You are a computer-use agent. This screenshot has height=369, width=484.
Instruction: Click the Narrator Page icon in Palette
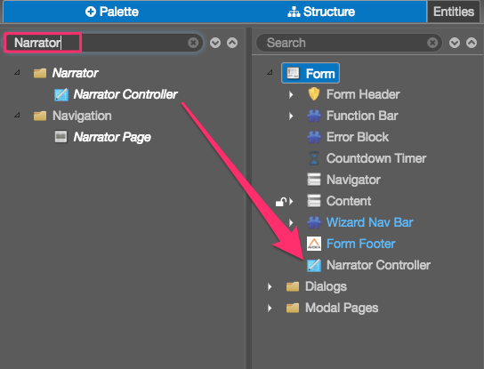click(60, 137)
